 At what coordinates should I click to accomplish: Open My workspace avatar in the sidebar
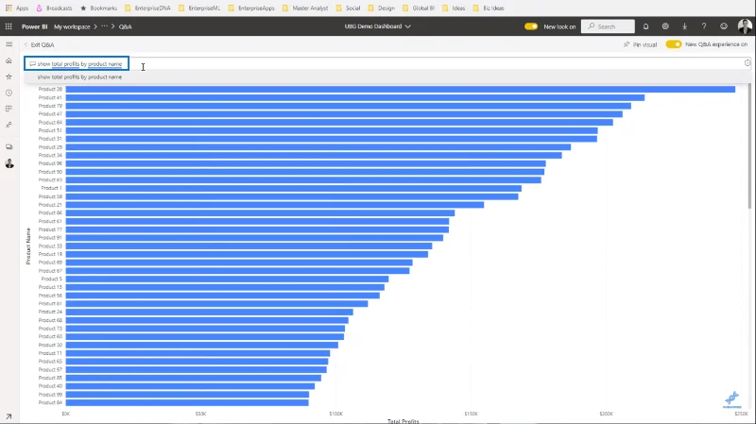9,163
